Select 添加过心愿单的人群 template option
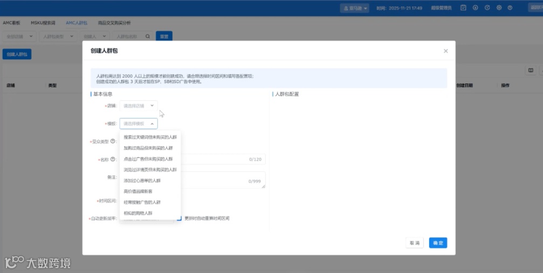 pos(150,180)
